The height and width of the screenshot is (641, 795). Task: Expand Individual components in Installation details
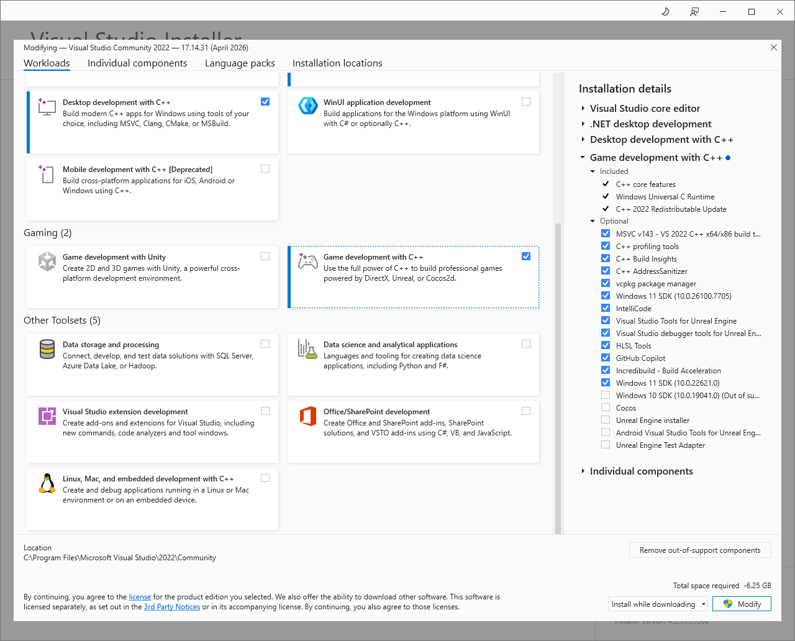click(x=583, y=471)
